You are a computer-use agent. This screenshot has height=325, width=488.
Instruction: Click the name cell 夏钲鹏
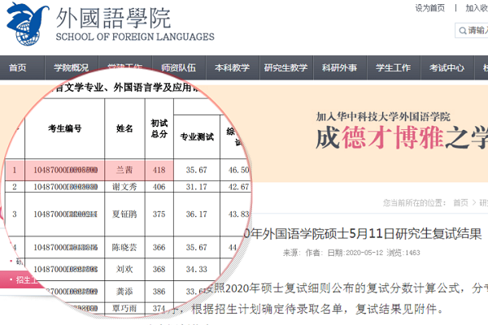[x=124, y=214]
